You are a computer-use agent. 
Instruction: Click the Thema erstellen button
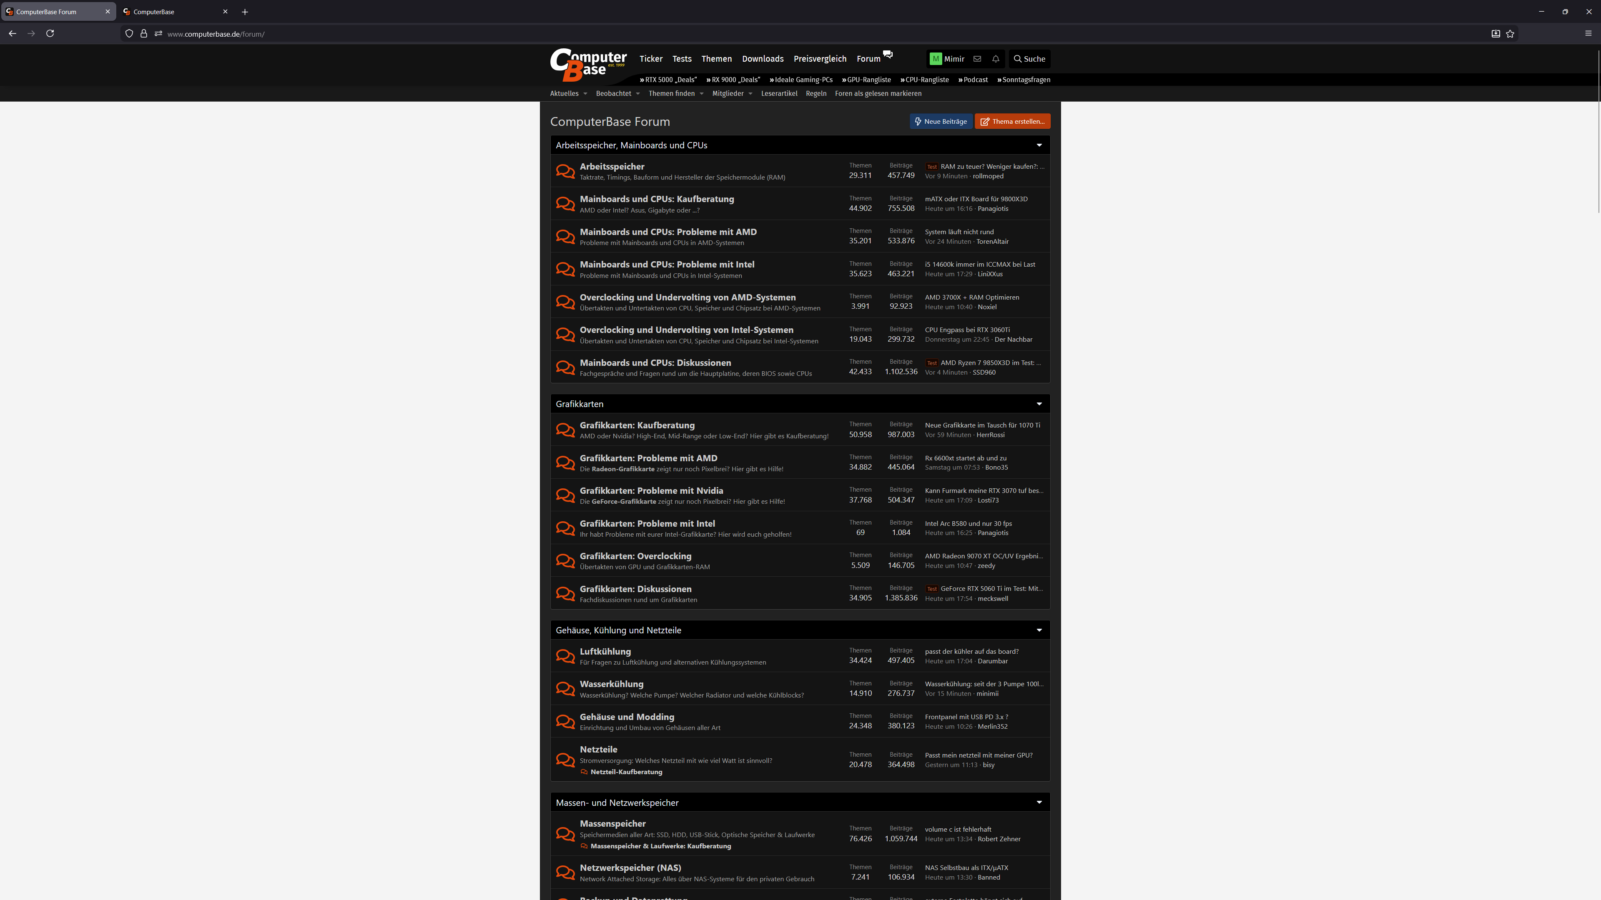pos(1012,121)
